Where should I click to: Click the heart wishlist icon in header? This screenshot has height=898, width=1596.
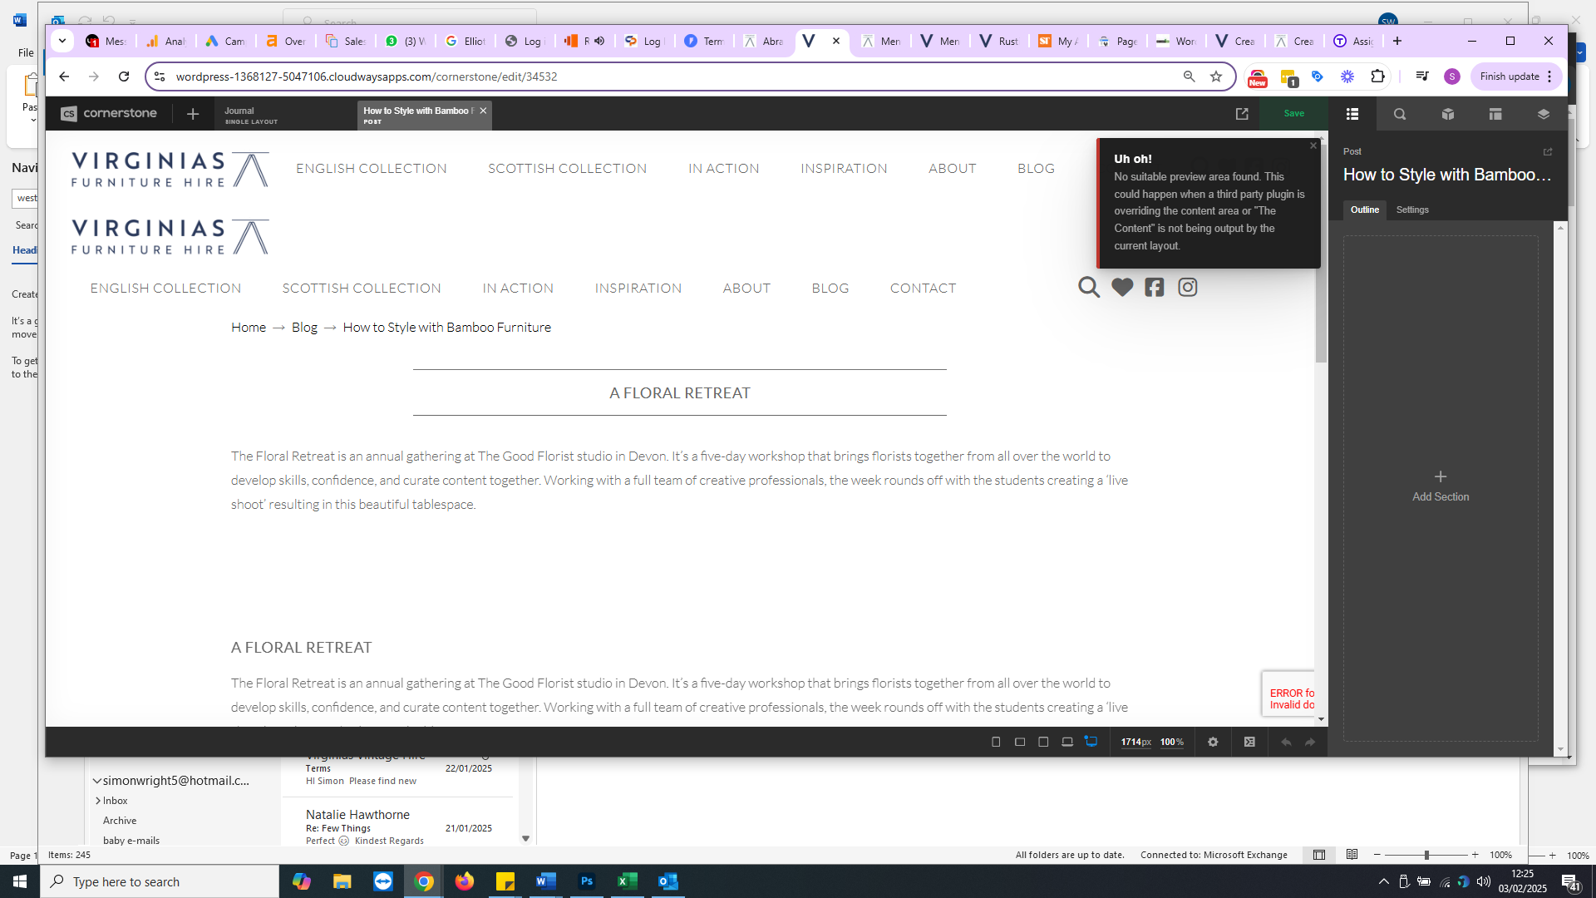(1122, 288)
